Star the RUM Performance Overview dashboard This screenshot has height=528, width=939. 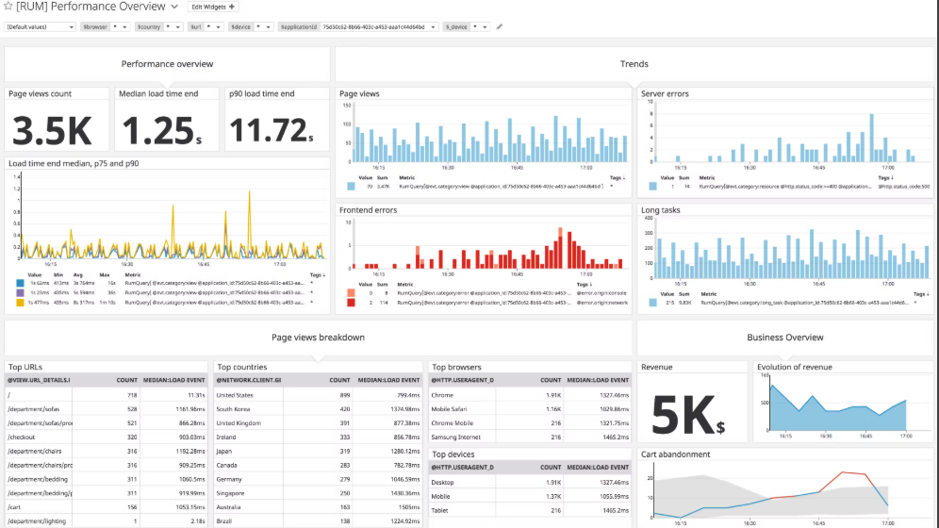point(8,7)
